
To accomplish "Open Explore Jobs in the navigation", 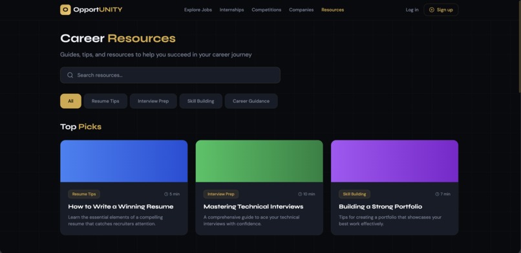I will coord(198,10).
